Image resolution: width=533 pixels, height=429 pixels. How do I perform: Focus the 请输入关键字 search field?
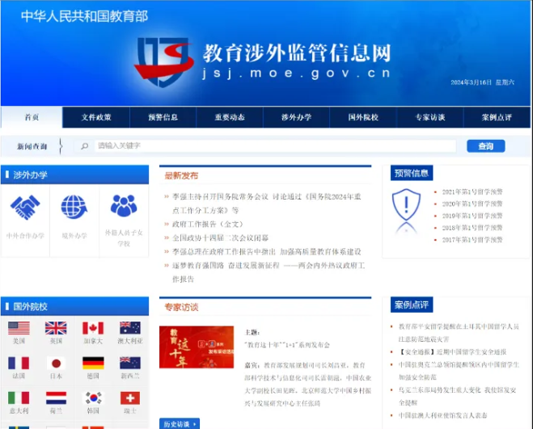(275, 146)
